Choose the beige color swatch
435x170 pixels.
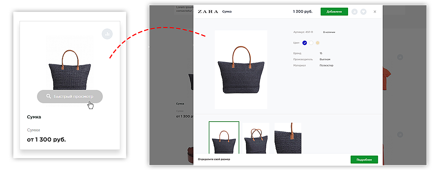point(318,43)
